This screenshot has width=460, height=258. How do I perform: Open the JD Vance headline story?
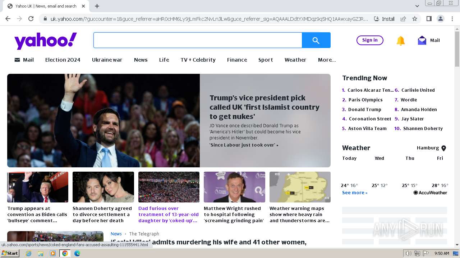click(x=264, y=107)
